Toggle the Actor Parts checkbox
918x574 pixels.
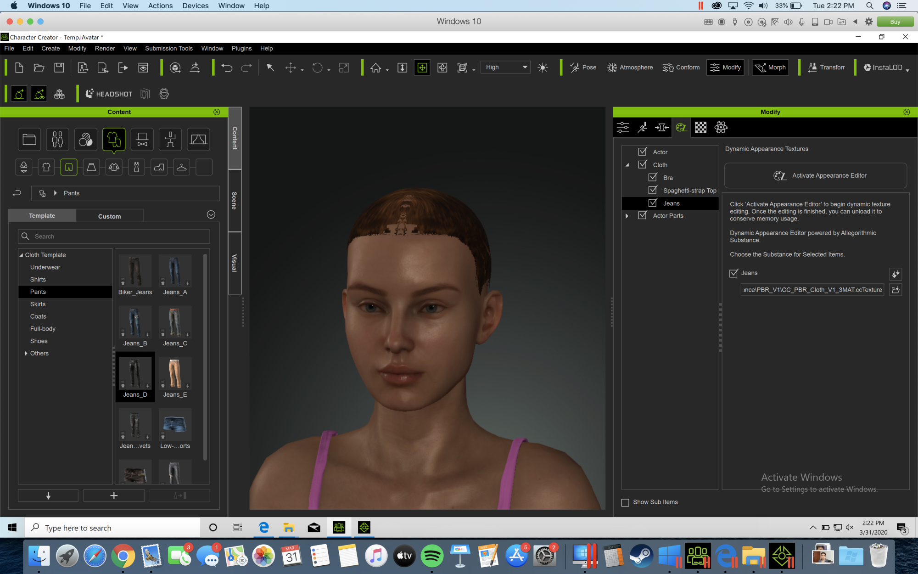[643, 215]
